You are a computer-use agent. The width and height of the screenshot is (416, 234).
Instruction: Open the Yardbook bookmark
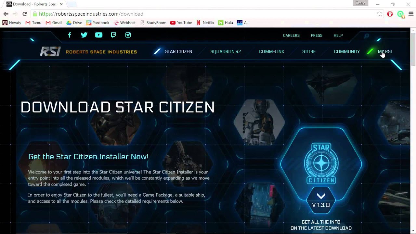(97, 23)
